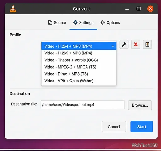The image size is (161, 151).
Task: Create new profile with clipboard icon
Action: pos(147,44)
